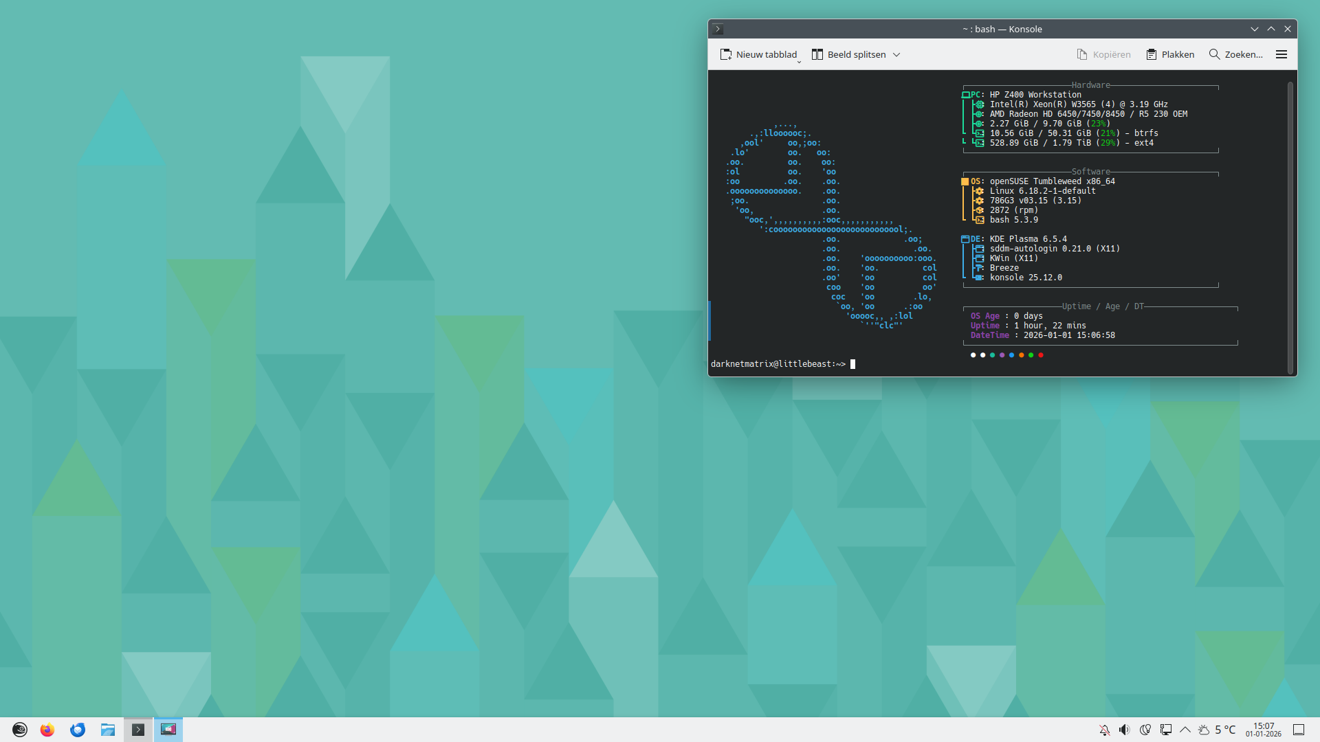Expand Beeld splitsen dropdown arrow
This screenshot has height=742, width=1320.
coord(896,55)
